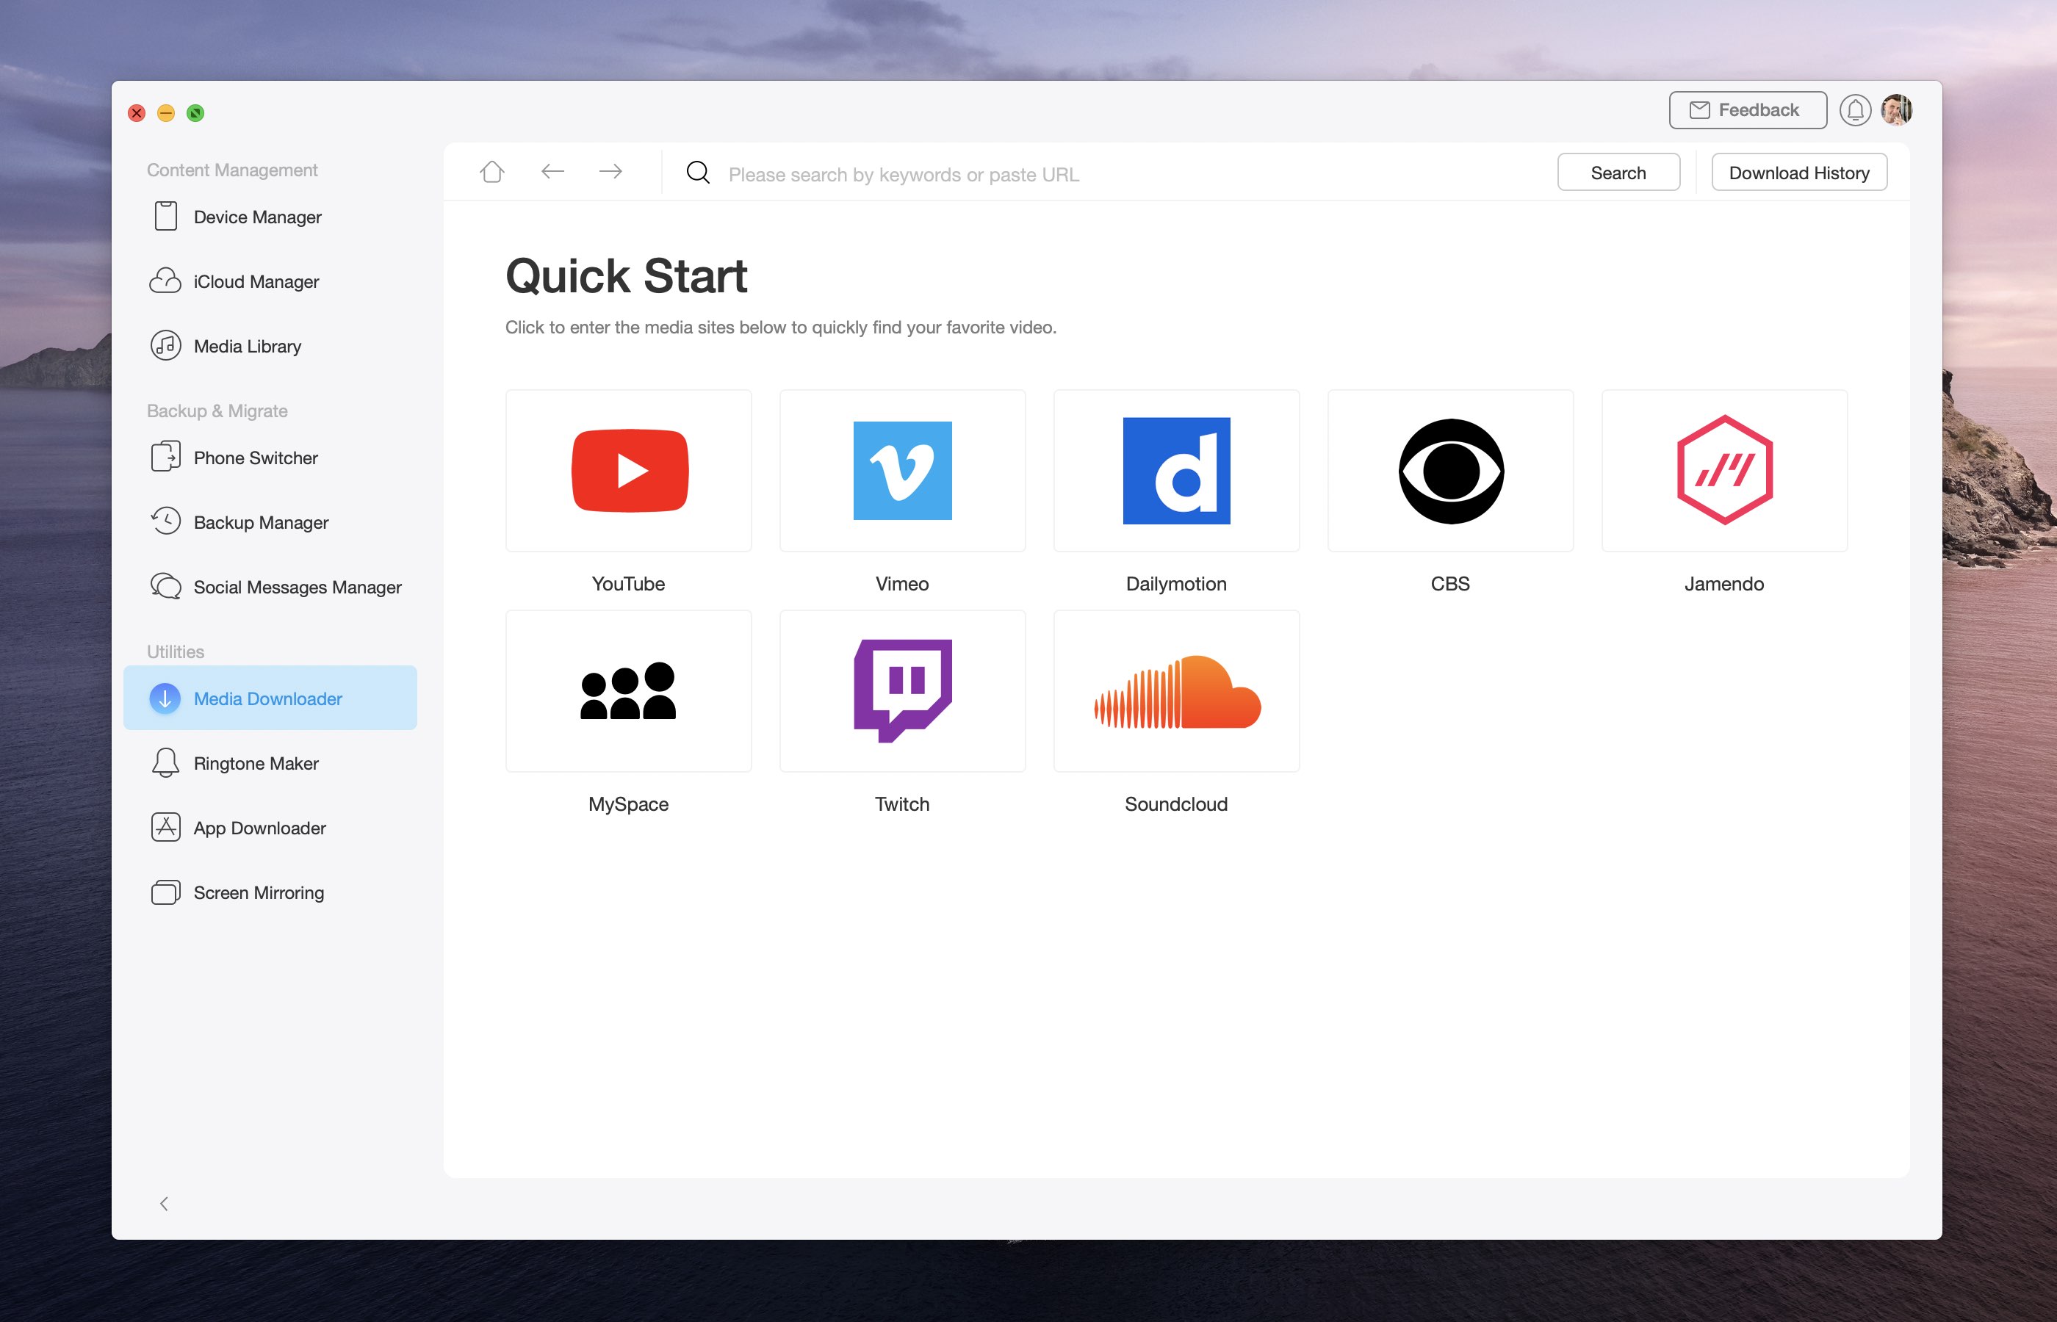Click the Dailymotion label text

pyautogui.click(x=1176, y=584)
